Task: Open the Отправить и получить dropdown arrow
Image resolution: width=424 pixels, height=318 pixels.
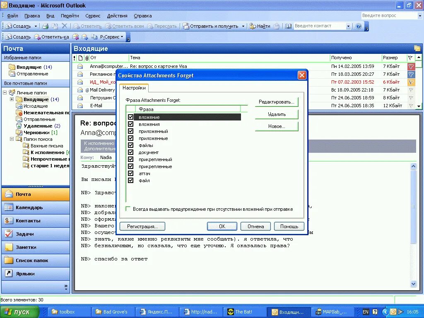Action: (x=243, y=26)
